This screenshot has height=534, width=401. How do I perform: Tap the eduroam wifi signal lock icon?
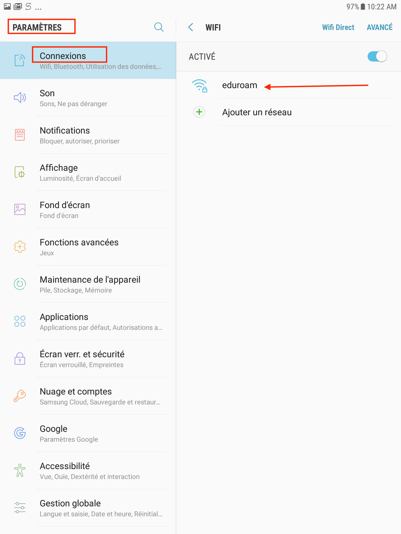coord(200,86)
